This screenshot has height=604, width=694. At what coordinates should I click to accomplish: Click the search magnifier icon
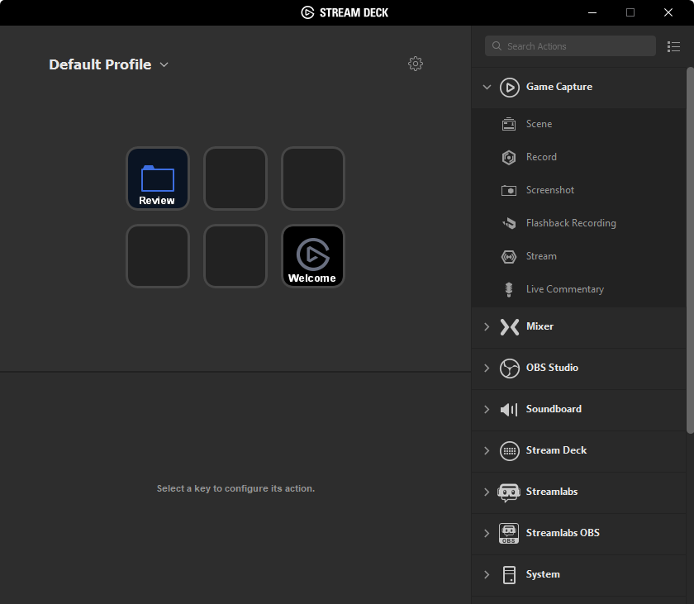497,46
